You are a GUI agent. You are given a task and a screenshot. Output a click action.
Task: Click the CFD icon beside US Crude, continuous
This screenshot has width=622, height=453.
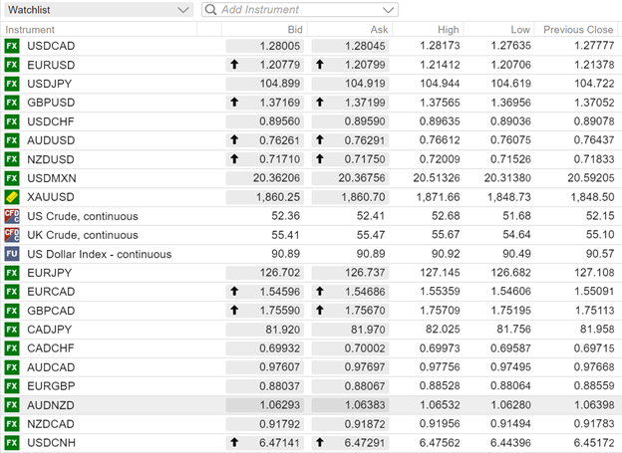click(12, 216)
